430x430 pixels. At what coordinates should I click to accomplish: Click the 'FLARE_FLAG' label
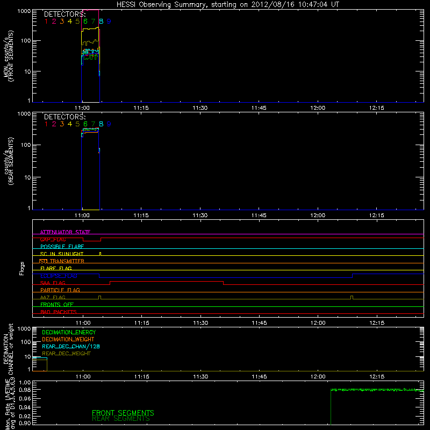tap(56, 268)
